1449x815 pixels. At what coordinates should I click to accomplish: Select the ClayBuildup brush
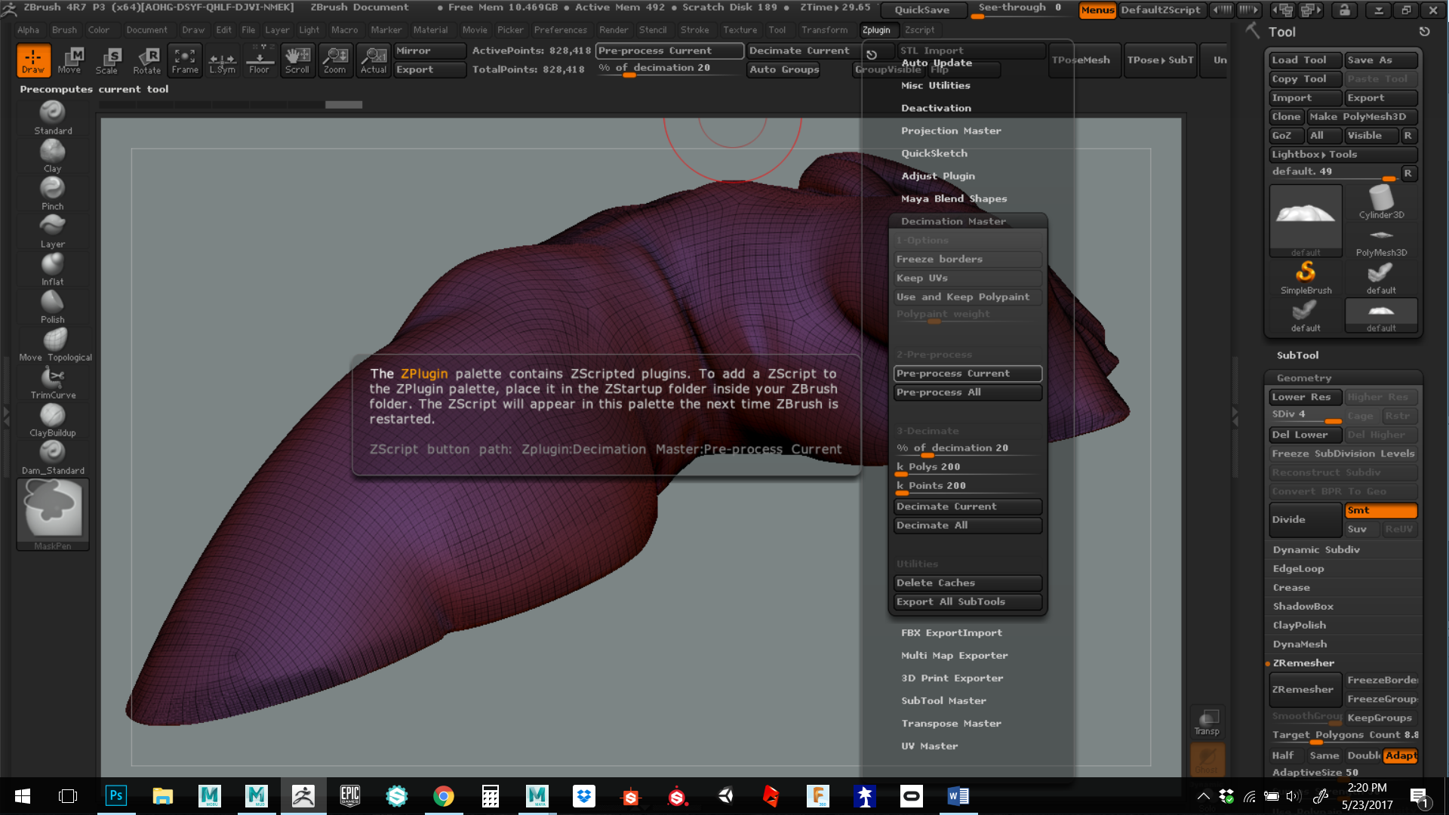(x=53, y=420)
